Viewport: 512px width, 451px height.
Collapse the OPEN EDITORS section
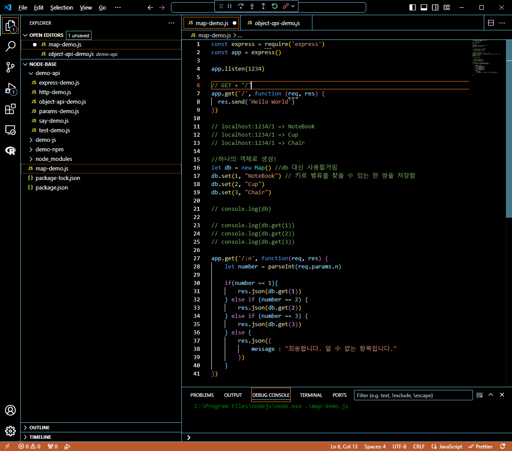point(25,35)
